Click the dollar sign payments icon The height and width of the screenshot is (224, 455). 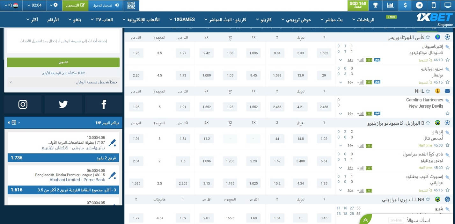click(x=405, y=5)
